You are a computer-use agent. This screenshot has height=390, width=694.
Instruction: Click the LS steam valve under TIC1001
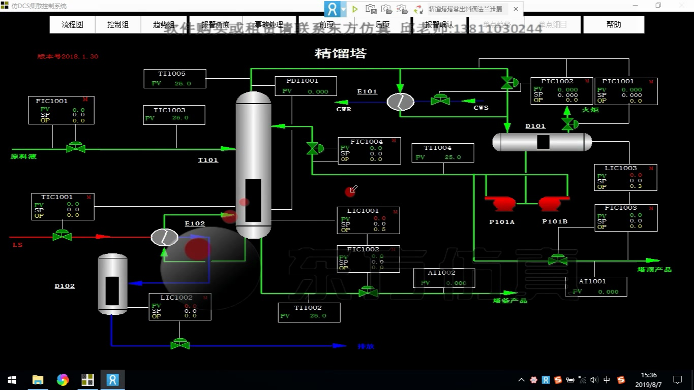pos(62,235)
